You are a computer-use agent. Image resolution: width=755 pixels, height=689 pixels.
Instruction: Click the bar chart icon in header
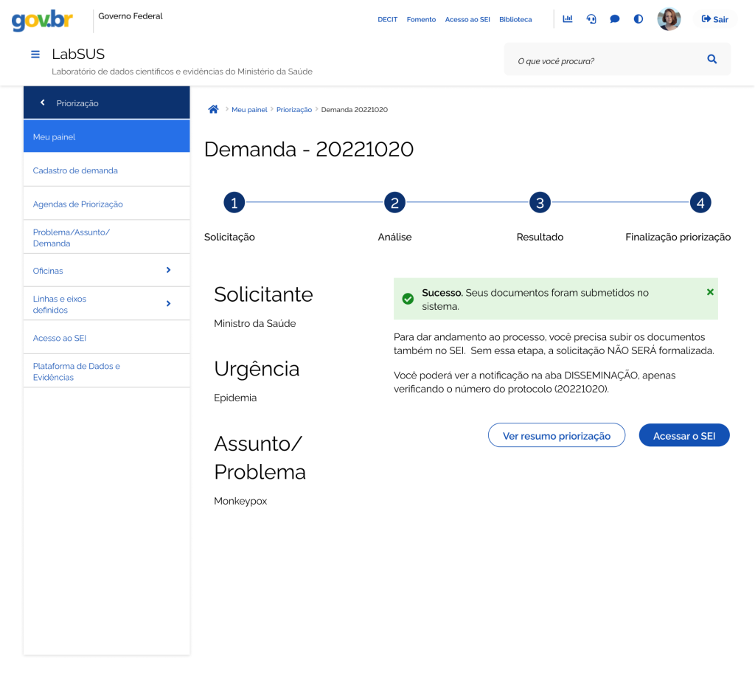(568, 19)
